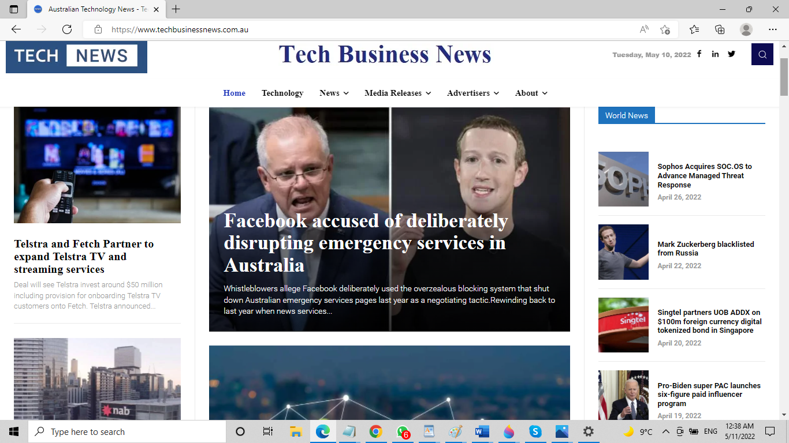Open Edge Settings and more menu
The height and width of the screenshot is (443, 789).
(773, 29)
